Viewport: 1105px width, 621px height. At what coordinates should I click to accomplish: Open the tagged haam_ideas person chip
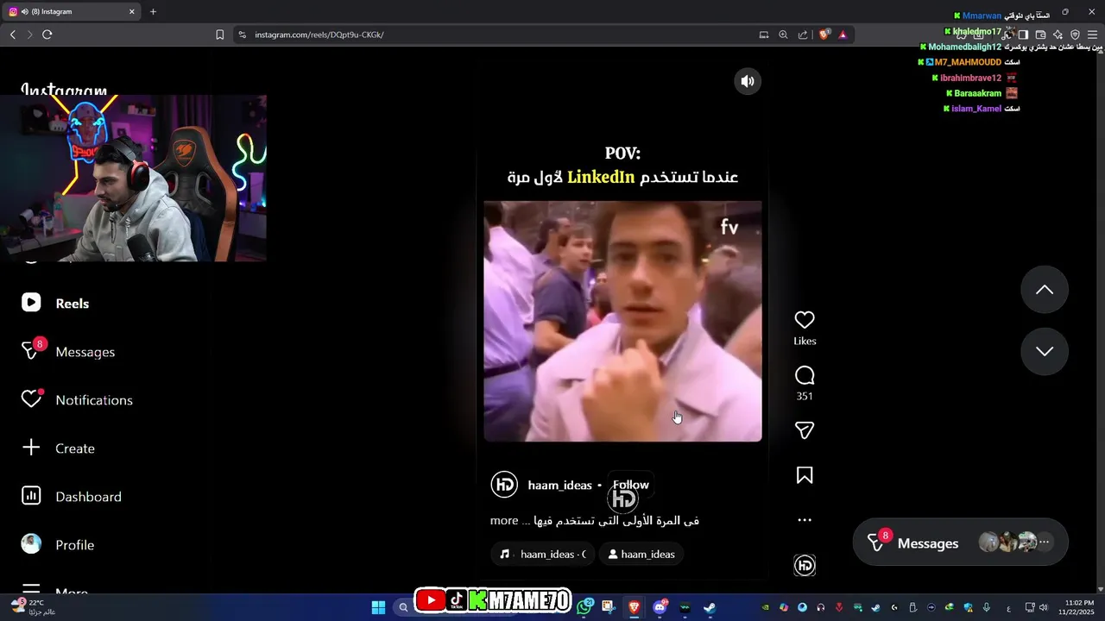pyautogui.click(x=641, y=554)
